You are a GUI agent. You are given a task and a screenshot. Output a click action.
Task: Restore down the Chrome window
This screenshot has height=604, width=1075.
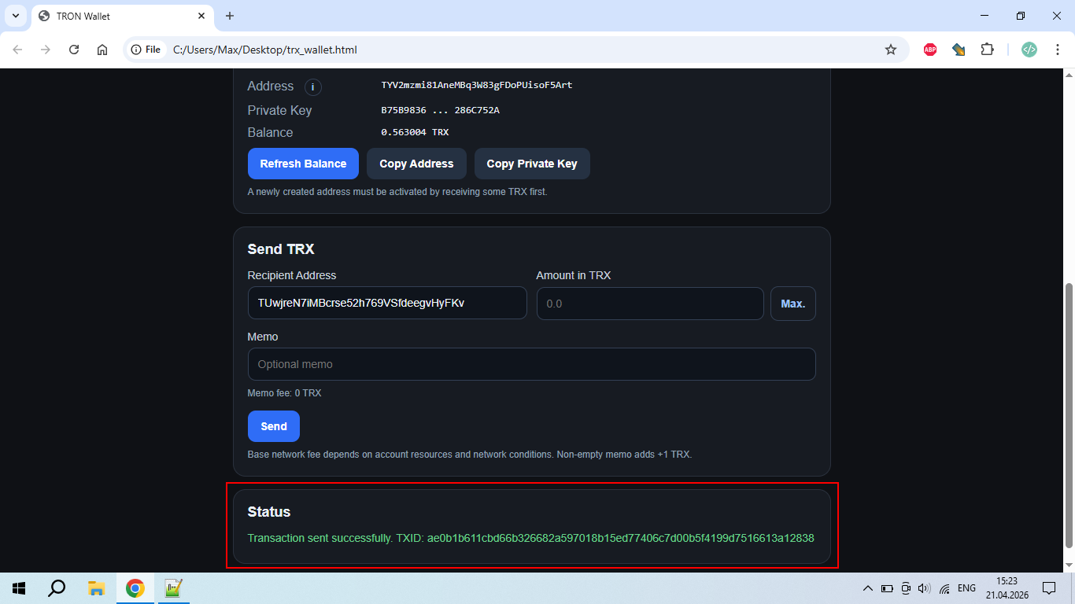point(1021,16)
